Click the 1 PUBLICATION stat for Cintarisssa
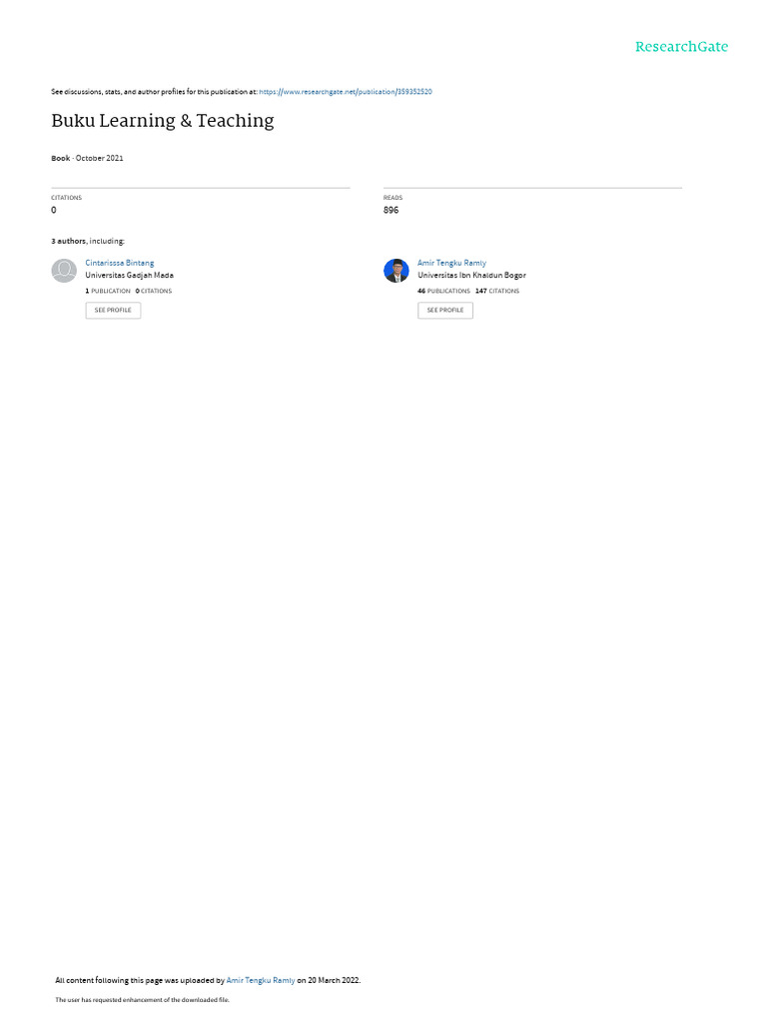The image size is (767, 1023). pyautogui.click(x=108, y=291)
